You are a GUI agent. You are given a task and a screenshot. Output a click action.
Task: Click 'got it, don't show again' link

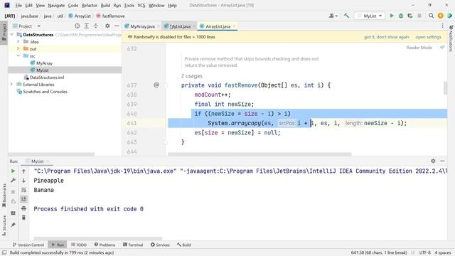[386, 37]
